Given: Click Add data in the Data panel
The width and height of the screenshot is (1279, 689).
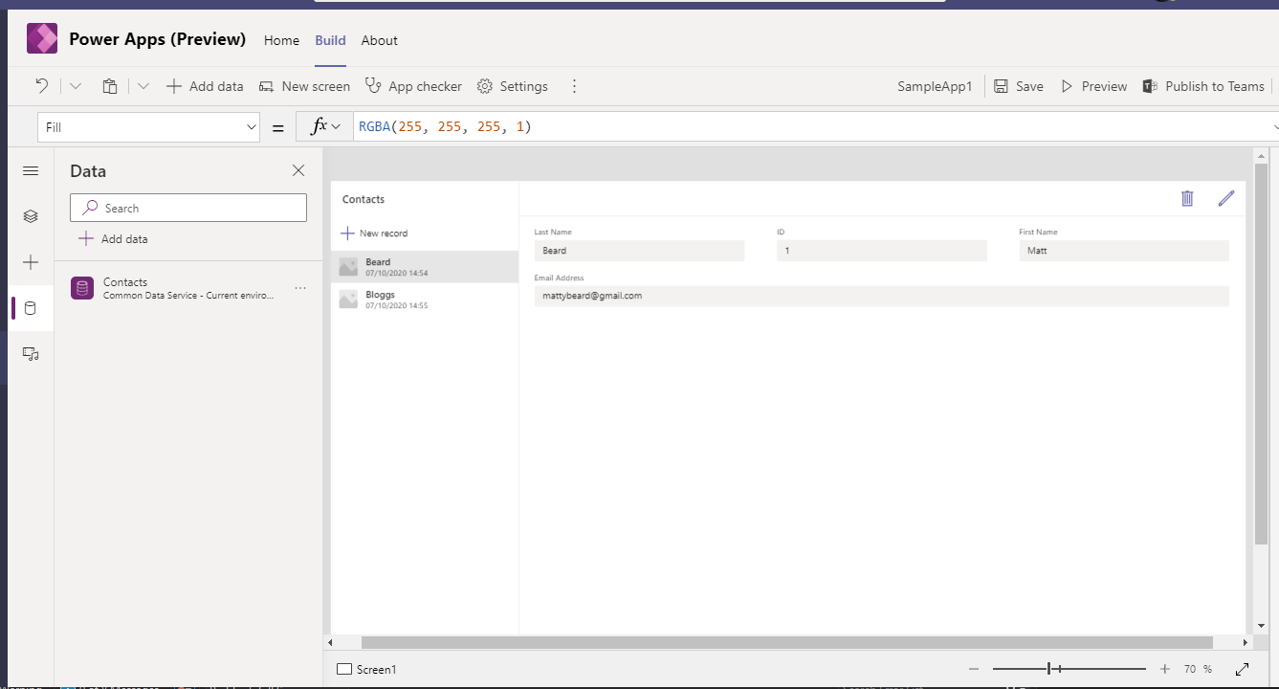Looking at the screenshot, I should (113, 239).
